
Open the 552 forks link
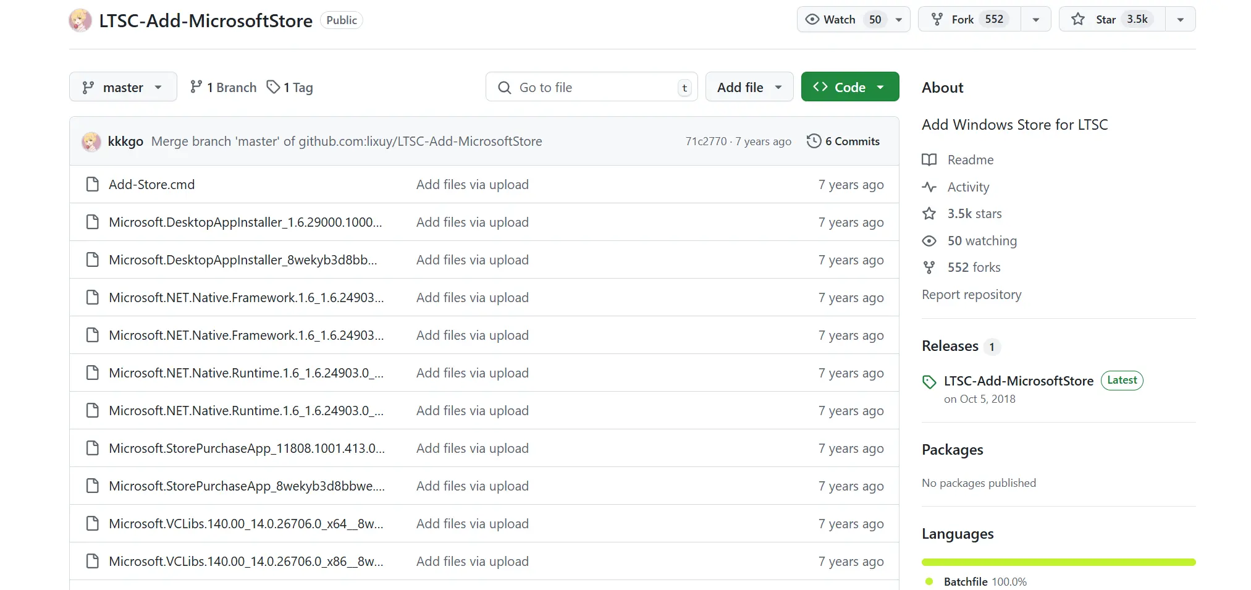(974, 268)
